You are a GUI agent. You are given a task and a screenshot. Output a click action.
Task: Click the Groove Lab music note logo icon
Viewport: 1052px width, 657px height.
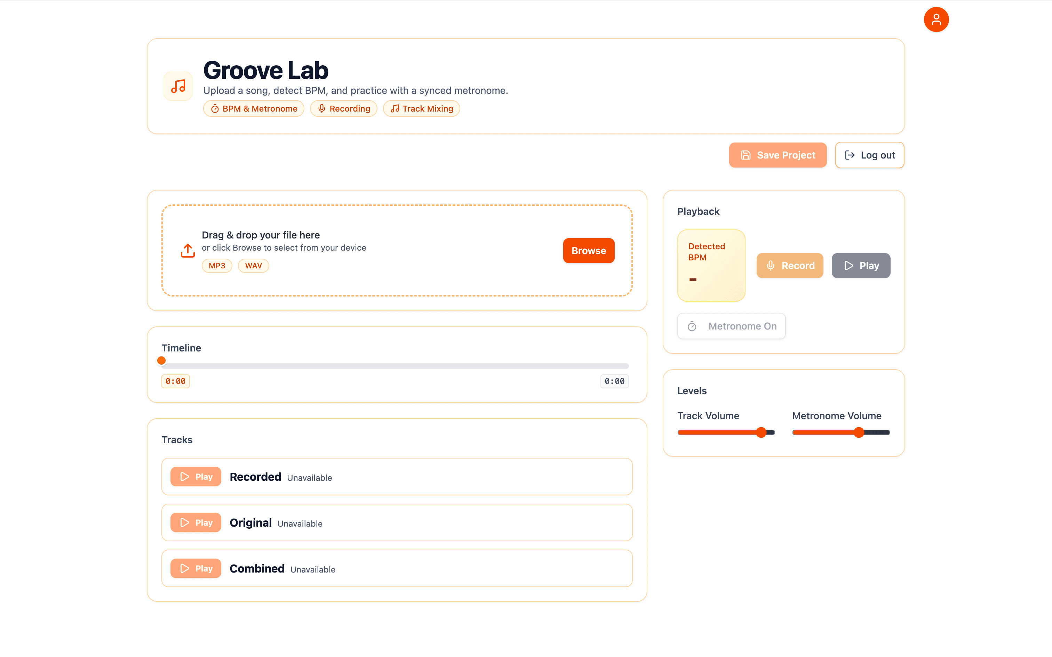[x=178, y=86]
